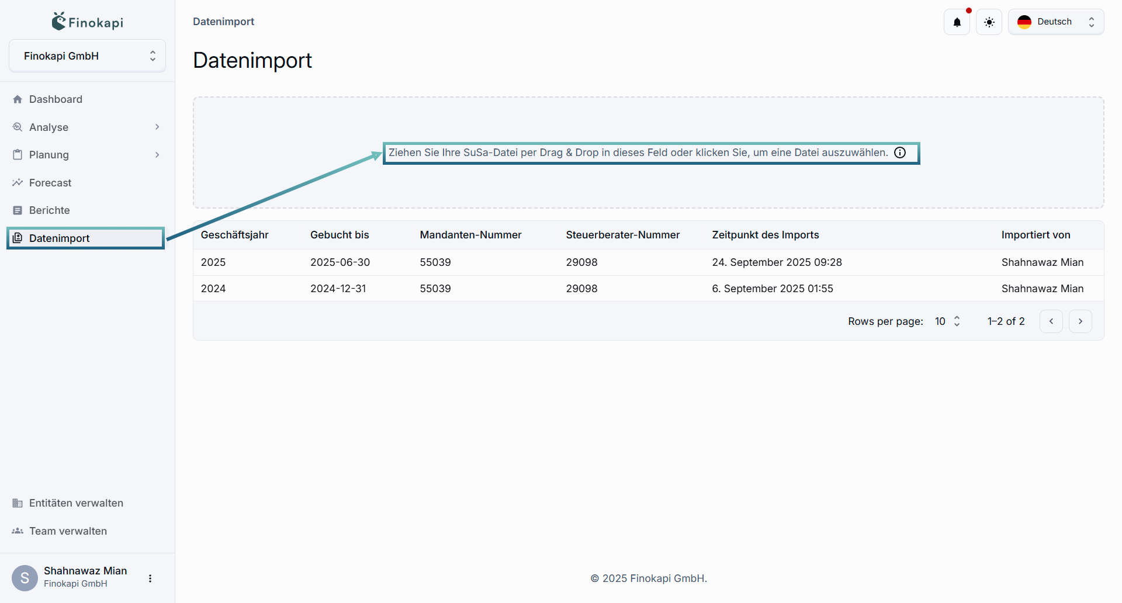Open the Berichte report icon
Viewport: 1122px width, 603px height.
point(18,210)
